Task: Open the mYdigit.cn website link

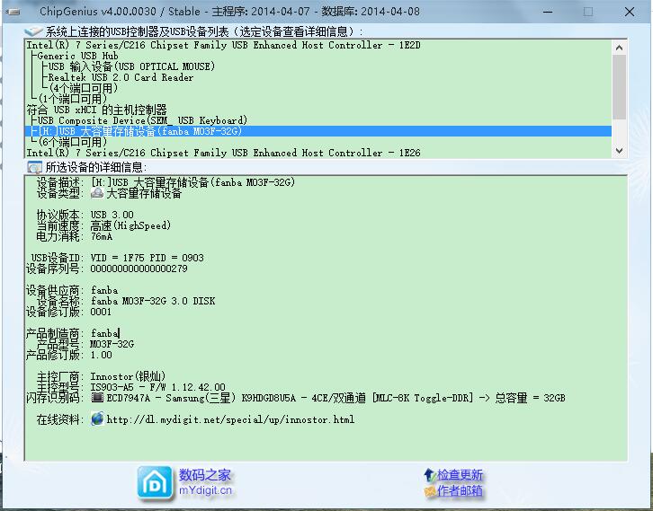Action: [205, 490]
